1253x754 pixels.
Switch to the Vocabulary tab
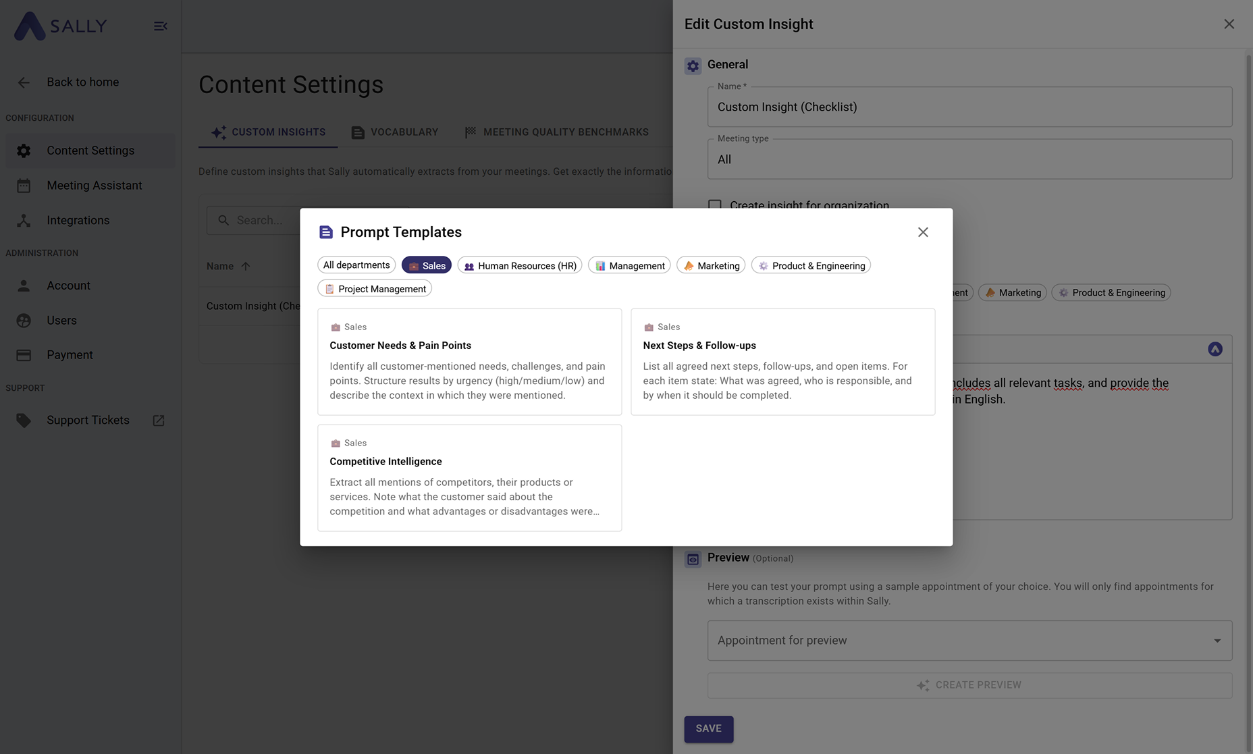[x=395, y=132]
